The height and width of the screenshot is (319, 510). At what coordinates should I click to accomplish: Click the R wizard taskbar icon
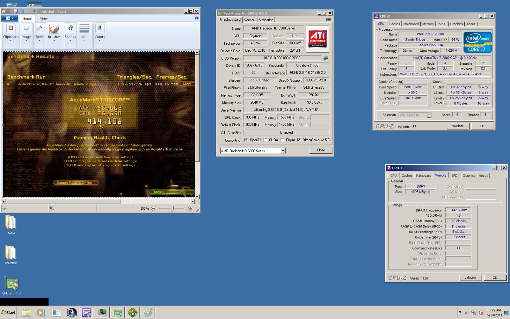coord(71,313)
